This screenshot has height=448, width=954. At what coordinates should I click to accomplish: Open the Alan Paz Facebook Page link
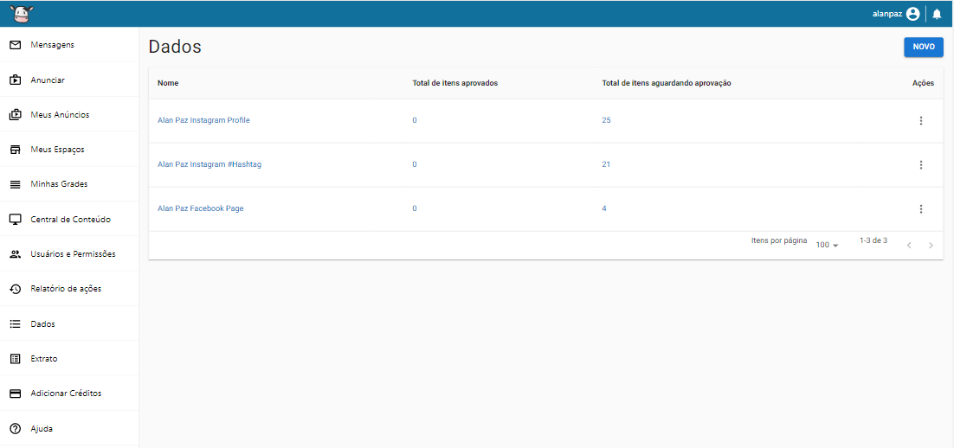[200, 208]
